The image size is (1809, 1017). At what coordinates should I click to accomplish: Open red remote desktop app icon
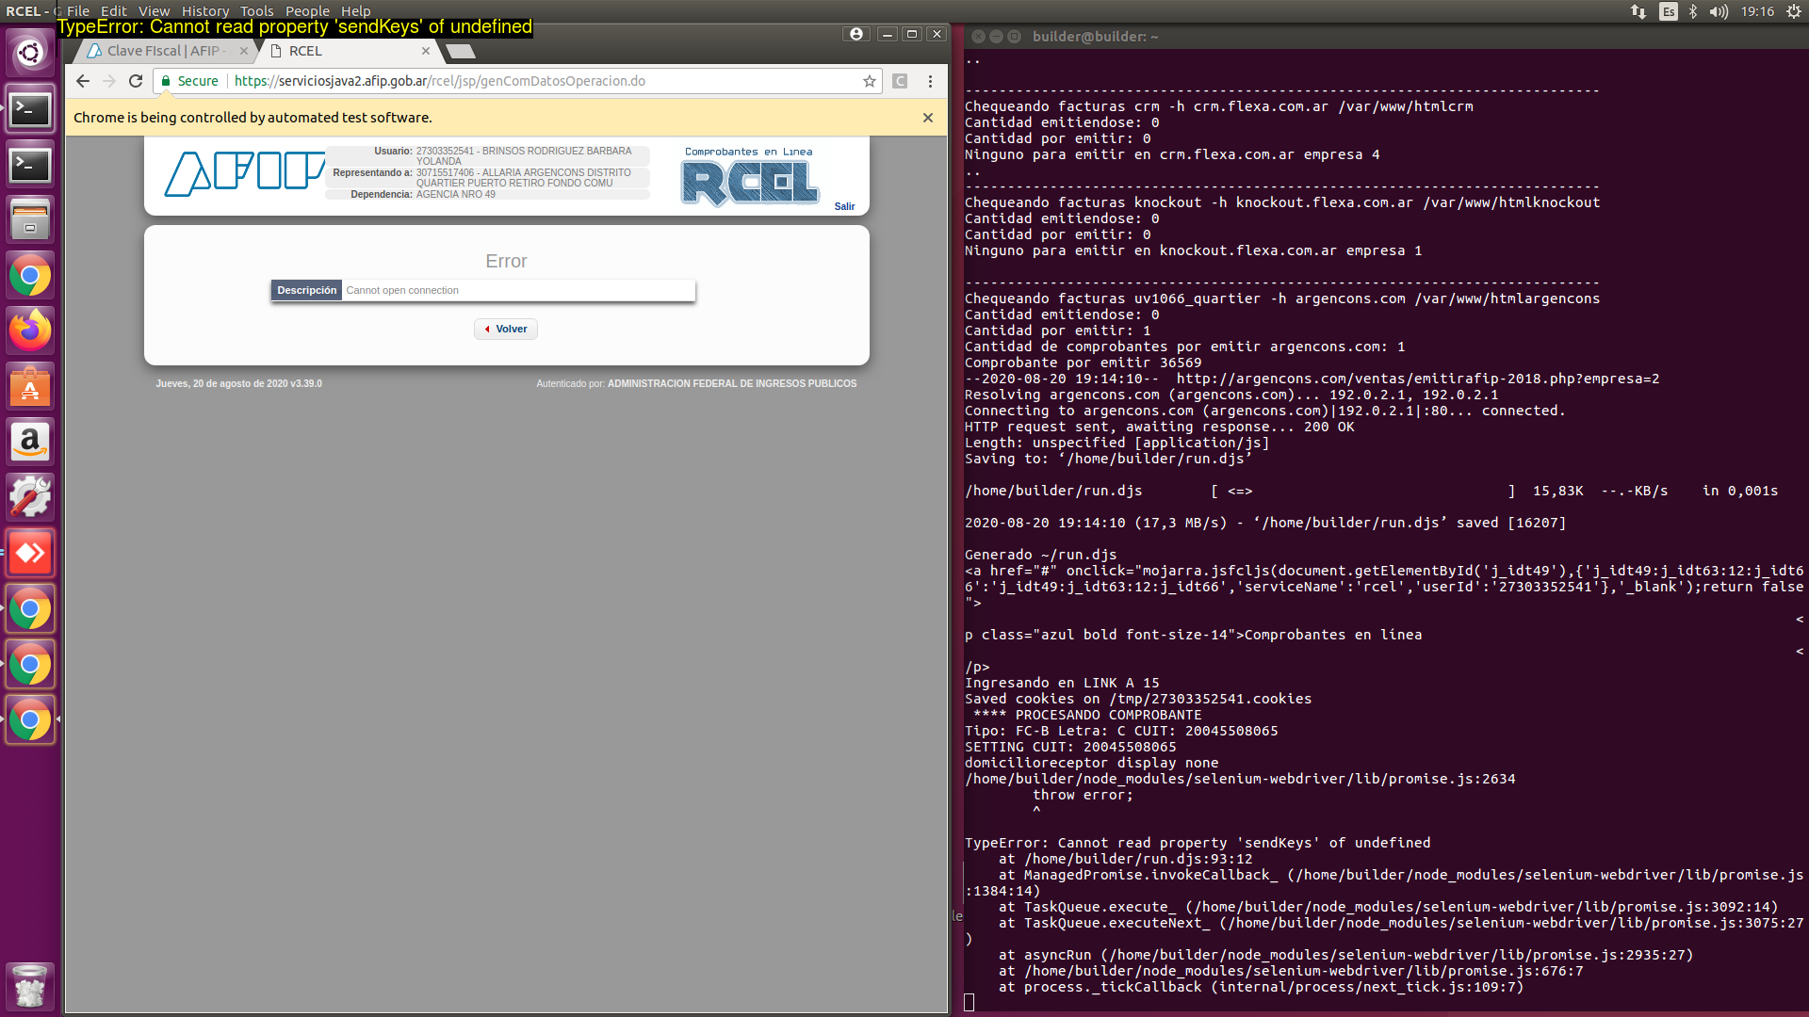[x=30, y=553]
